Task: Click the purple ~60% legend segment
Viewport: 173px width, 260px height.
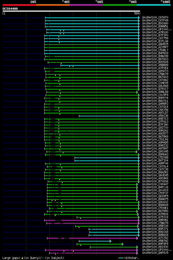Action: click(86, 5)
